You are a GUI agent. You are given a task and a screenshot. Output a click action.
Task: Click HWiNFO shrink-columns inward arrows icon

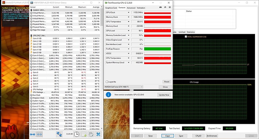[x=39, y=134]
